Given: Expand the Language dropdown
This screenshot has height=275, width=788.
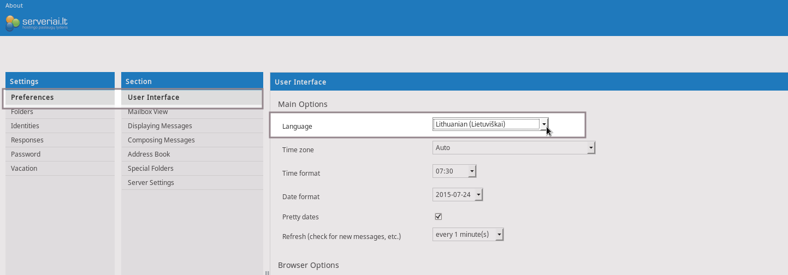Looking at the screenshot, I should click(x=490, y=124).
